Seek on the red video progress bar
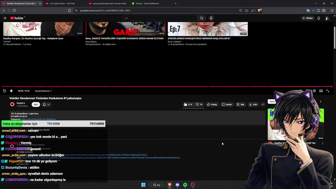 click(167, 86)
